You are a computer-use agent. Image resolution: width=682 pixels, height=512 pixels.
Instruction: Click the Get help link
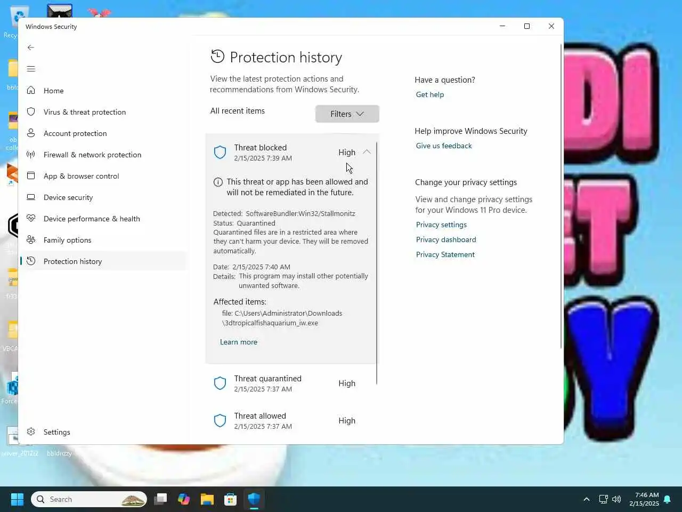point(430,94)
